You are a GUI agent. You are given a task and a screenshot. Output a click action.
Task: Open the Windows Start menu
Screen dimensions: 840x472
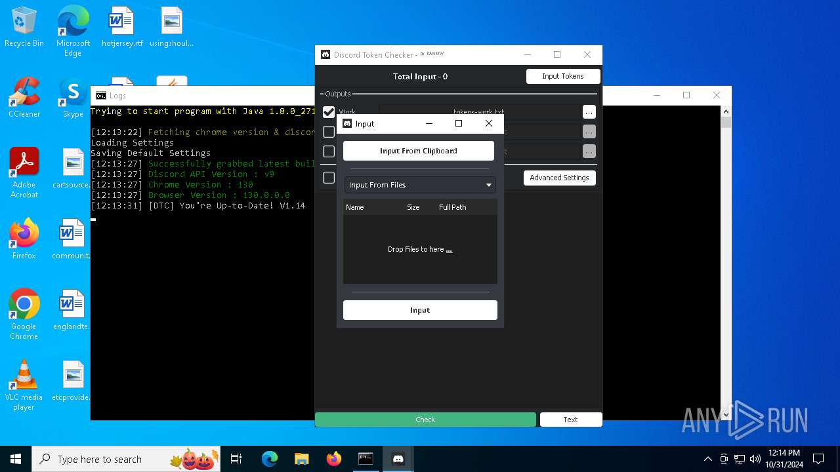coord(16,459)
